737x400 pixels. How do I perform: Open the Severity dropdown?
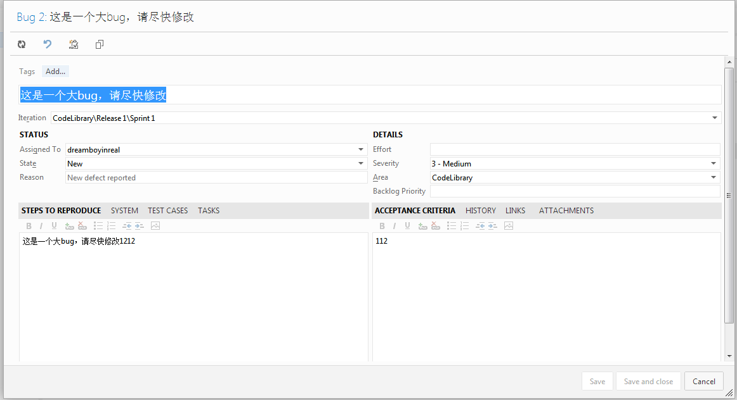coord(714,163)
